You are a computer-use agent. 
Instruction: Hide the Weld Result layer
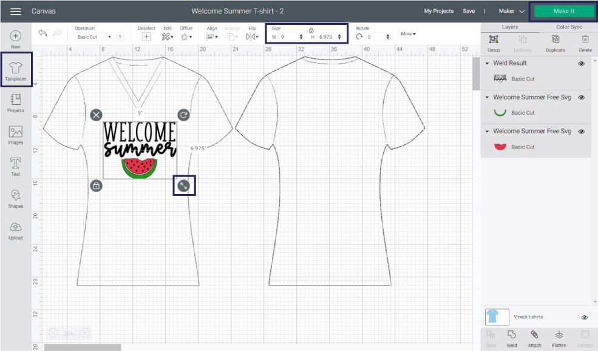point(581,64)
